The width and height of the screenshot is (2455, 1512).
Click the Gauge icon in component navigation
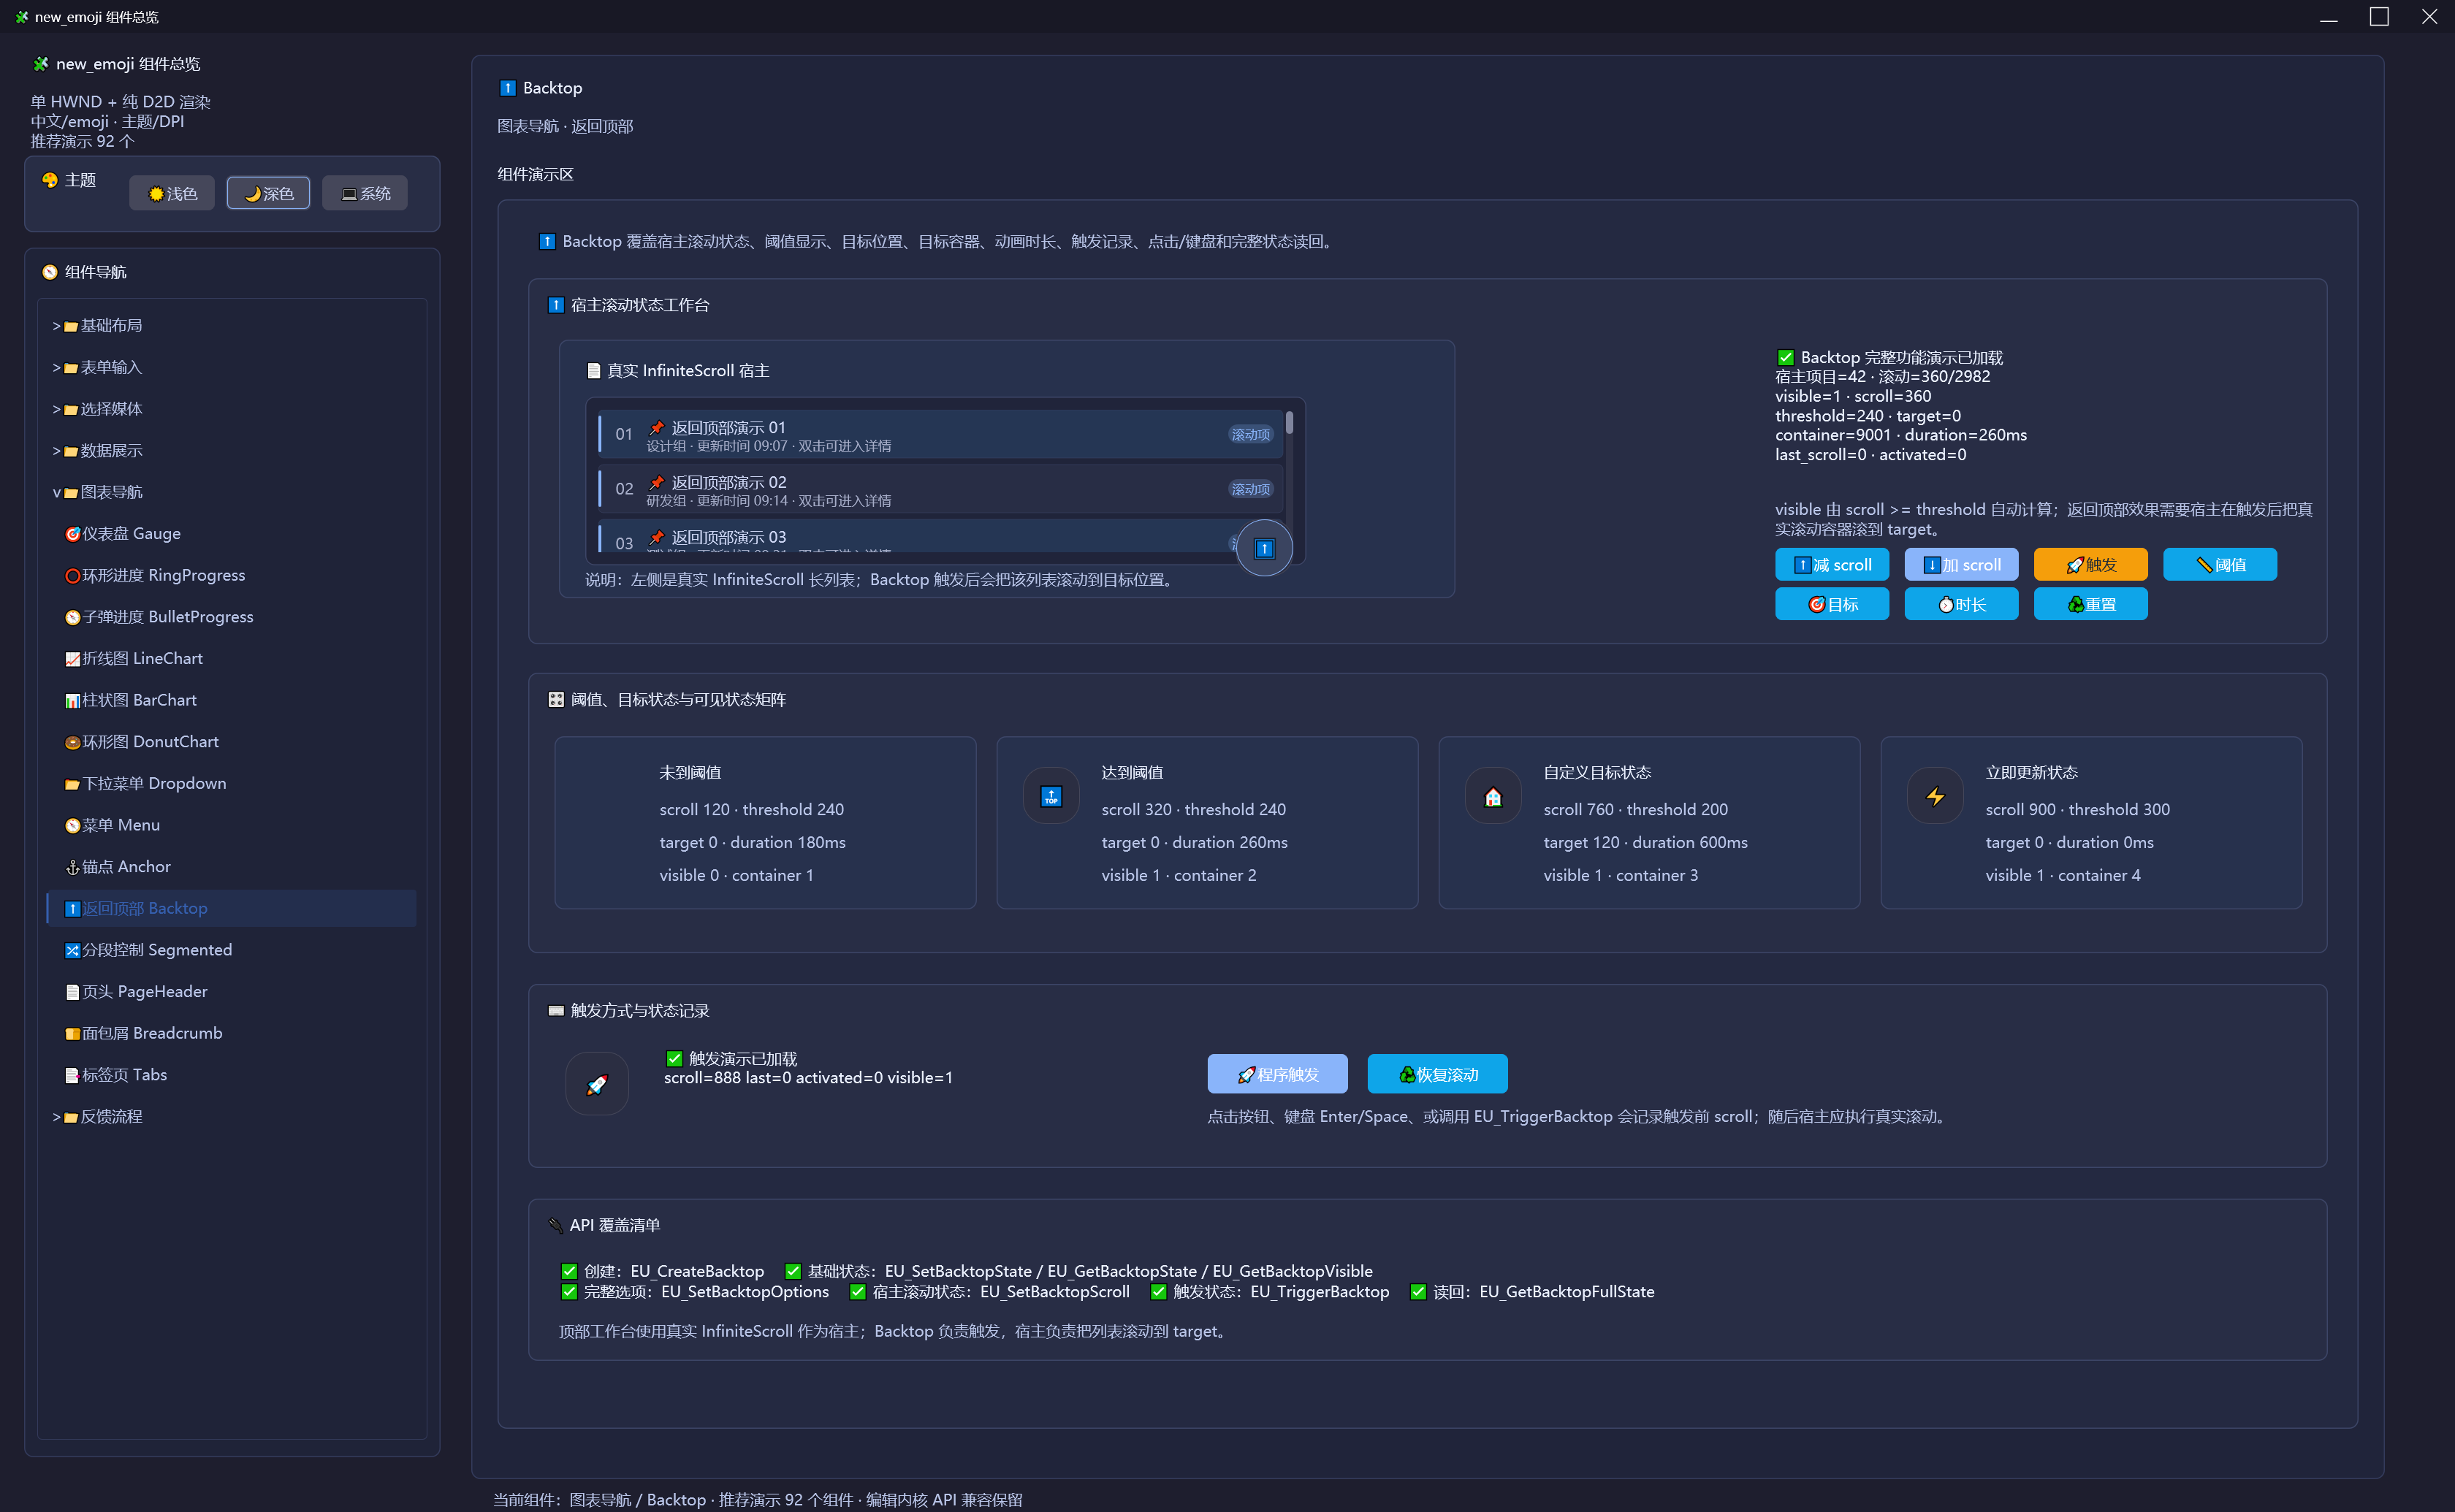[72, 534]
